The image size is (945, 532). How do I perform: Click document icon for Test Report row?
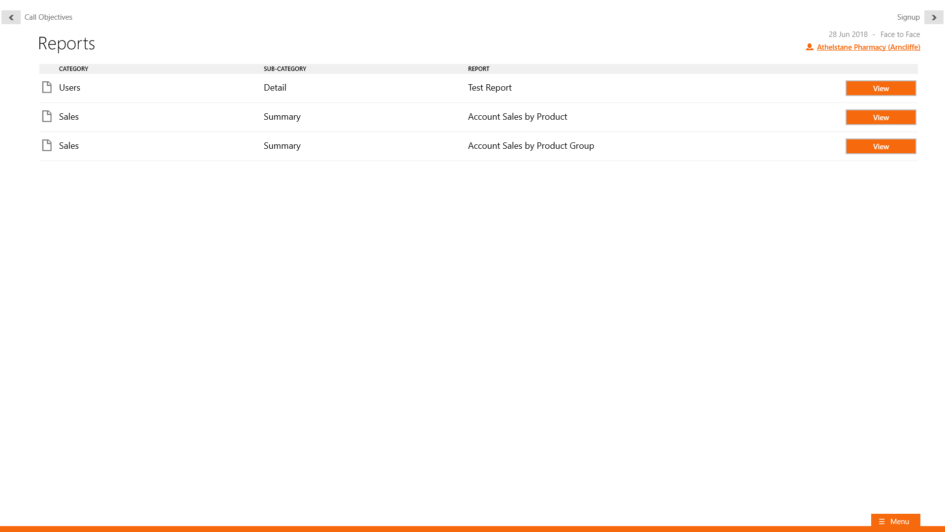[47, 88]
